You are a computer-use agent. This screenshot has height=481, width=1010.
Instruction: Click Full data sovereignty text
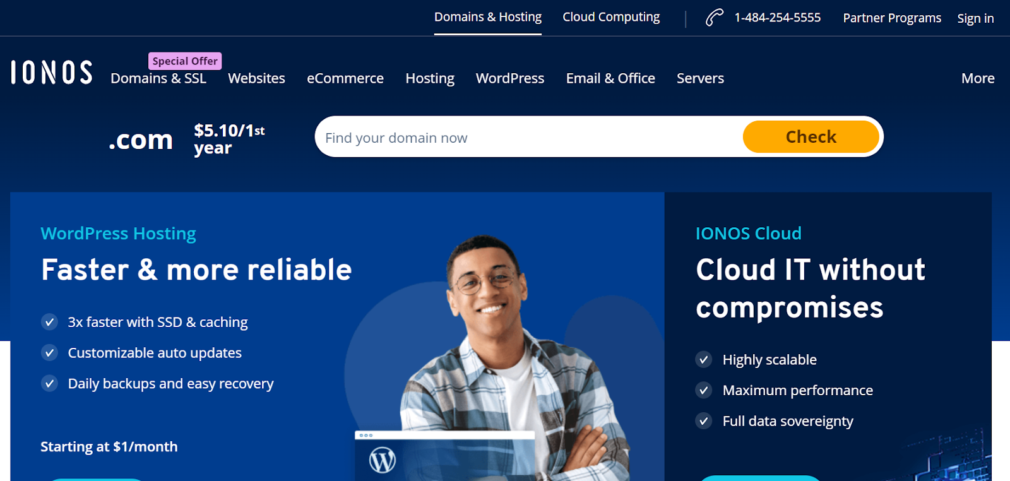[788, 421]
